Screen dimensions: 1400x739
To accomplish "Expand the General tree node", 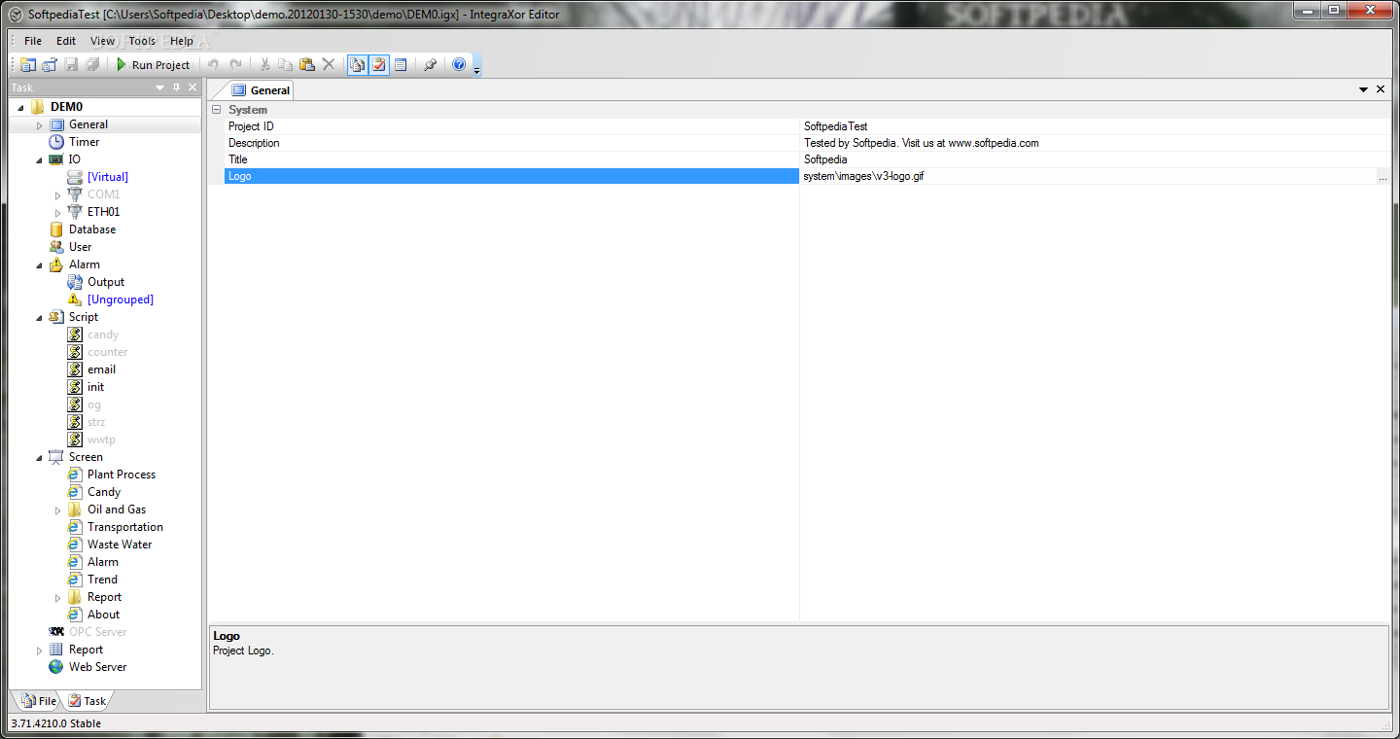I will pyautogui.click(x=39, y=124).
